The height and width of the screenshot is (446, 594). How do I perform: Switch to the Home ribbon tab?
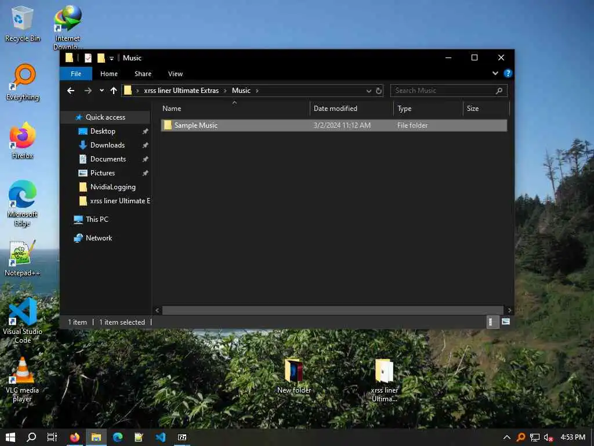click(109, 74)
